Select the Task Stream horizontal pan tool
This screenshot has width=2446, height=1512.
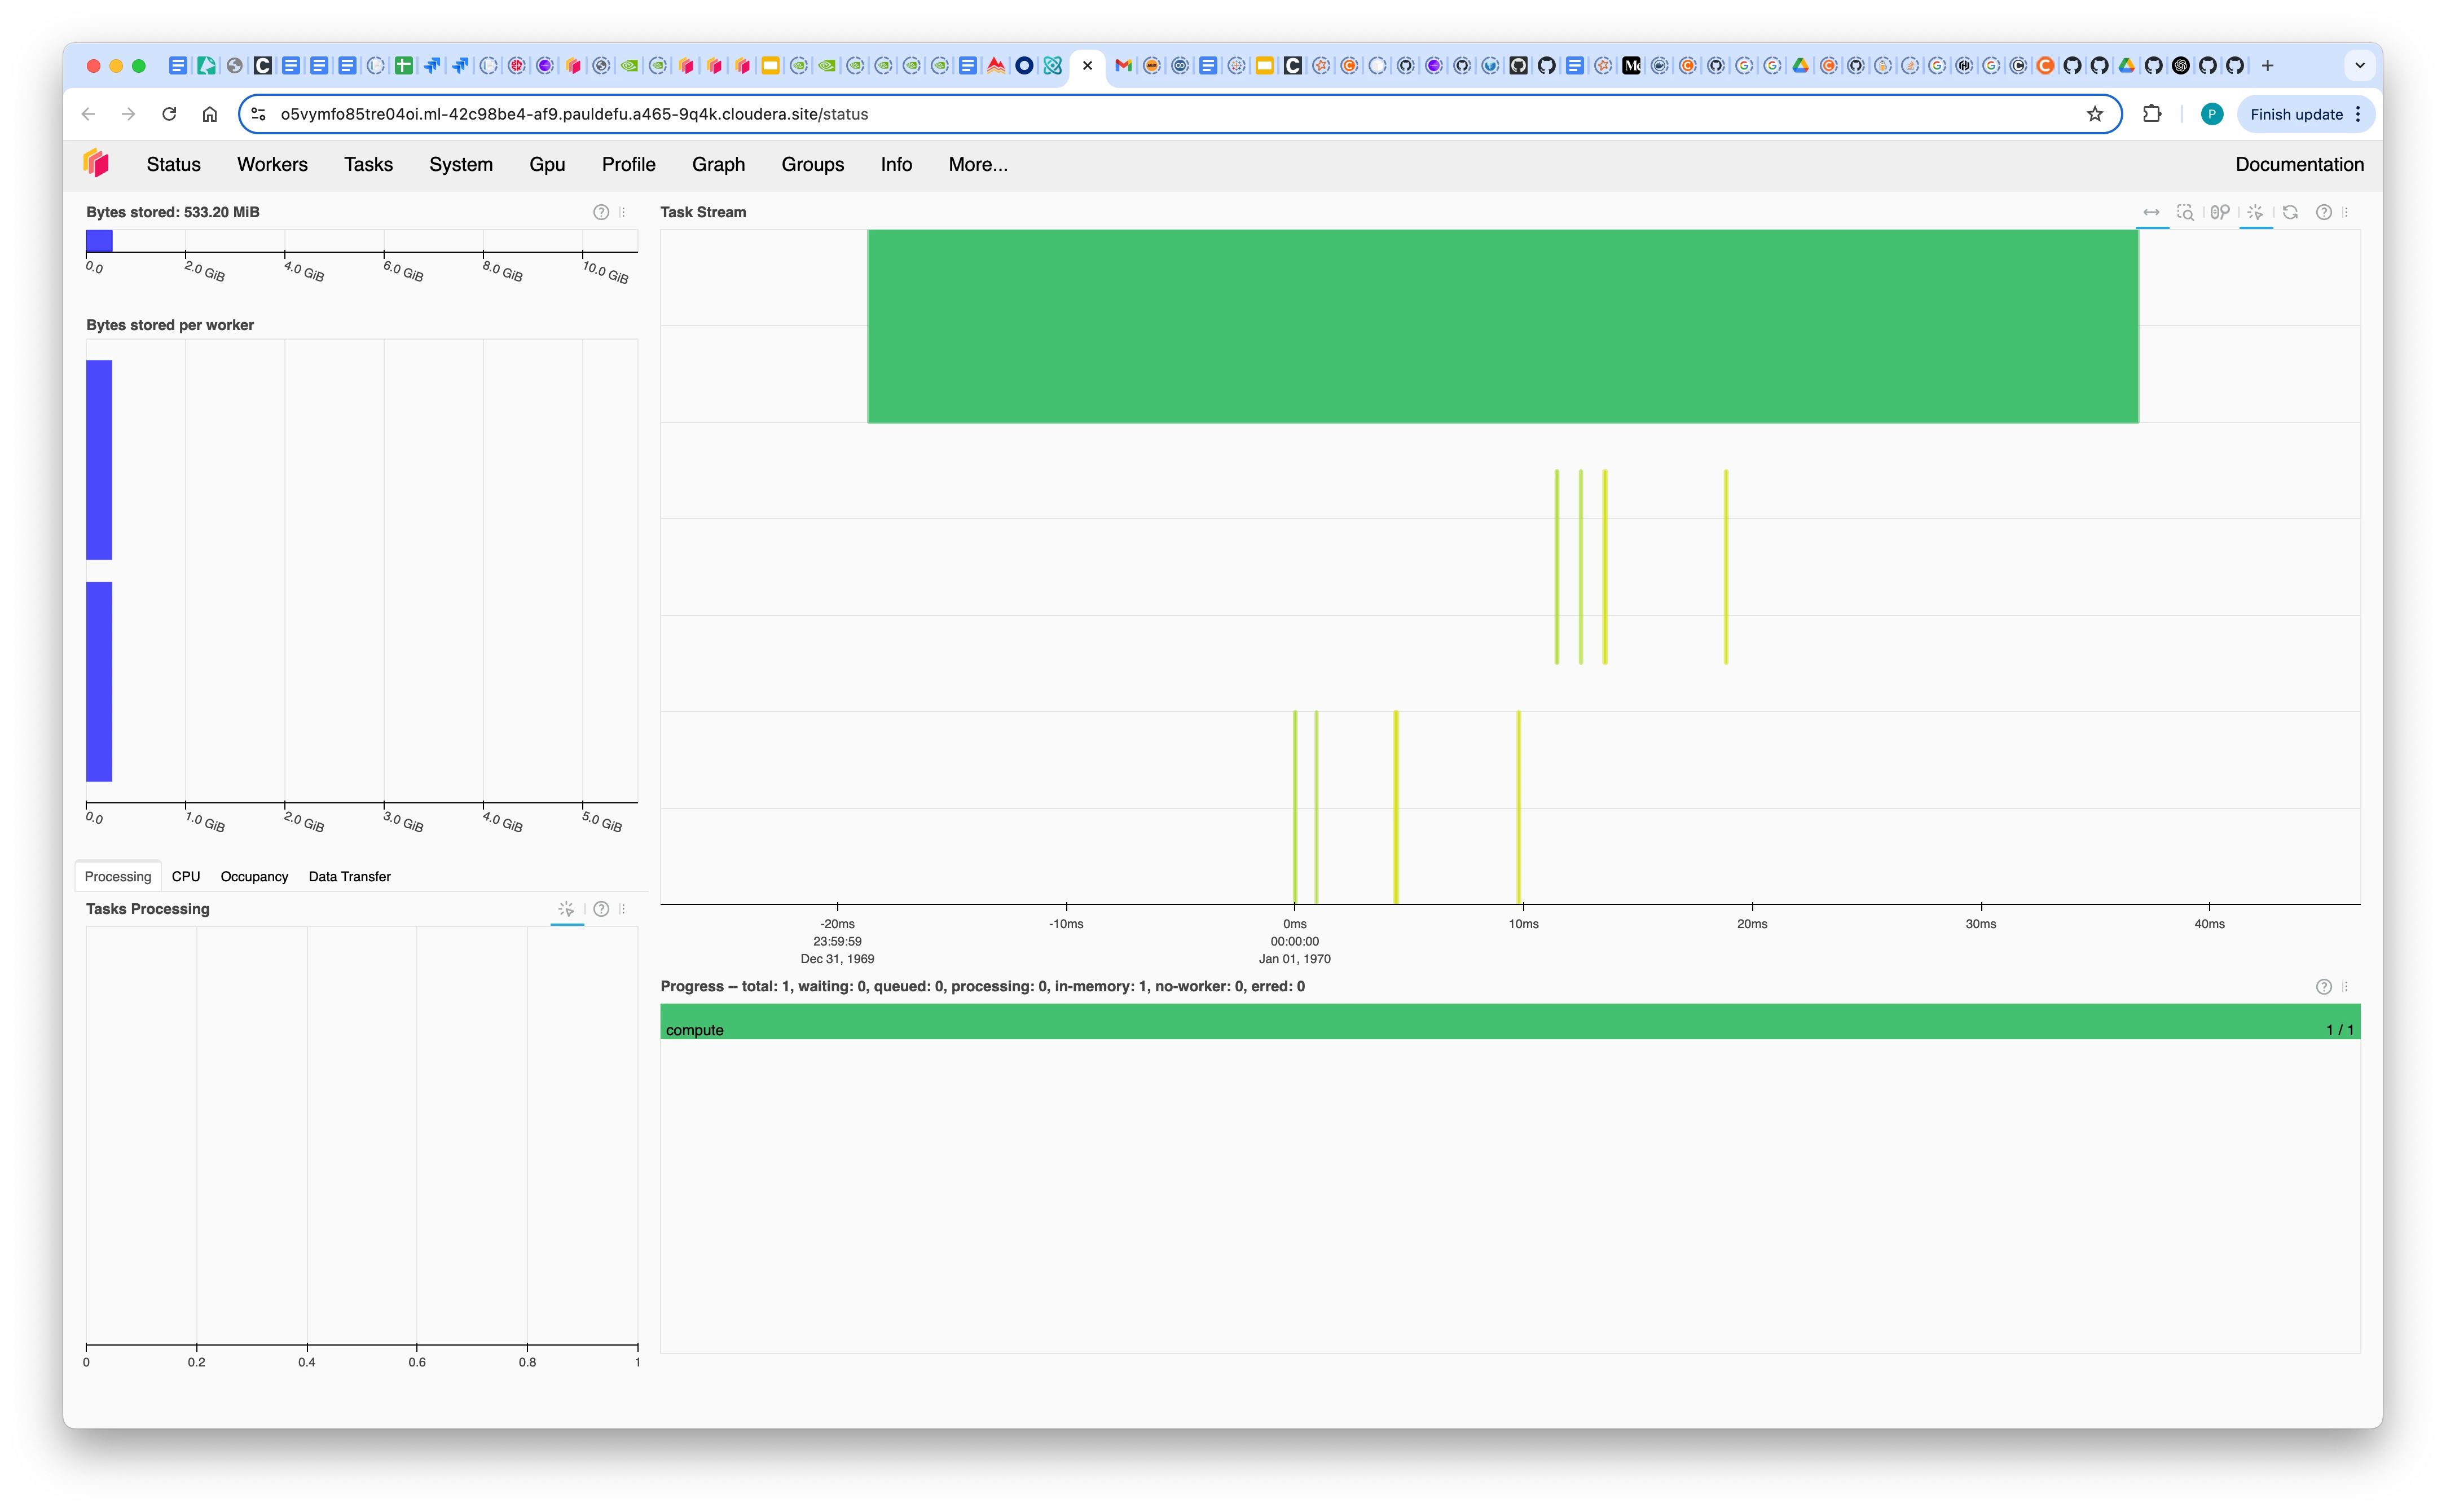[2151, 212]
